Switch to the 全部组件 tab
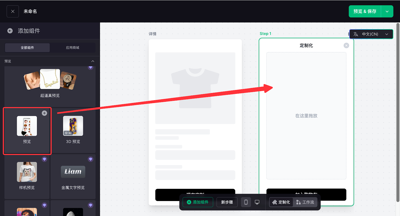Image resolution: width=400 pixels, height=216 pixels. [27, 48]
